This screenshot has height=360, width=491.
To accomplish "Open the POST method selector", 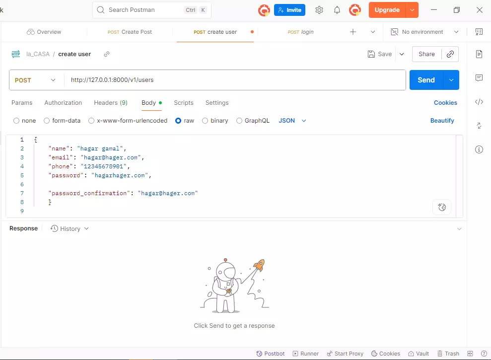I will [x=35, y=80].
